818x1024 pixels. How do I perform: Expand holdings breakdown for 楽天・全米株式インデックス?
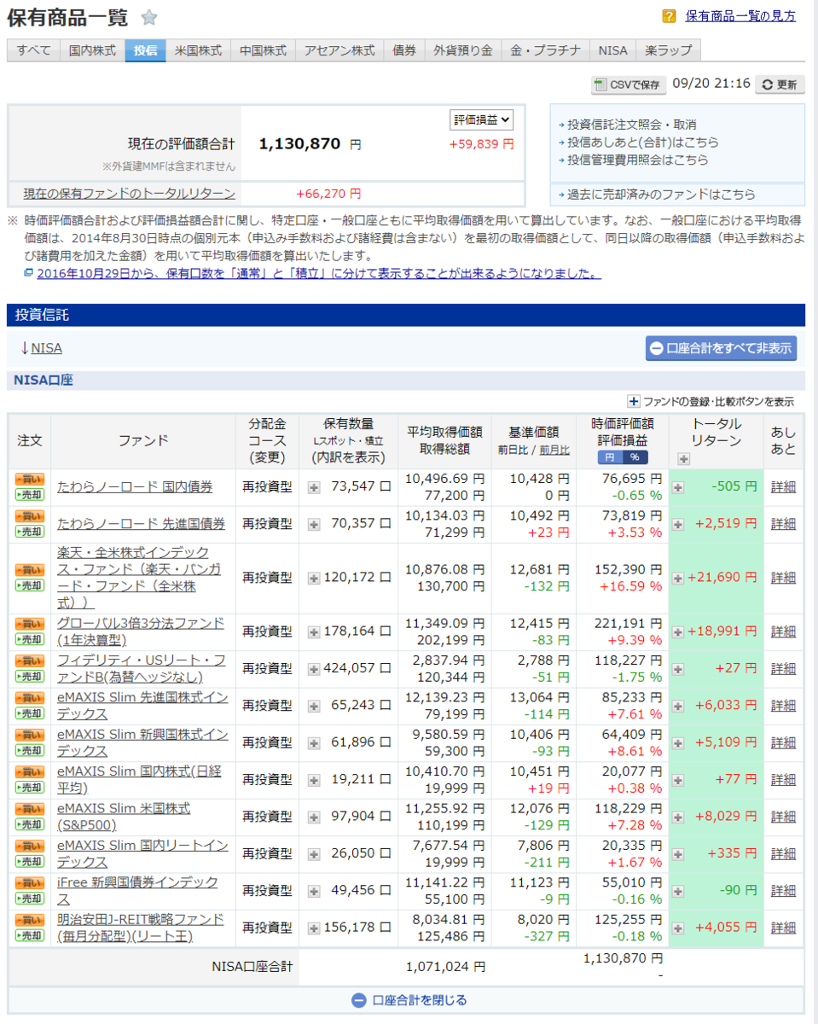tap(314, 579)
